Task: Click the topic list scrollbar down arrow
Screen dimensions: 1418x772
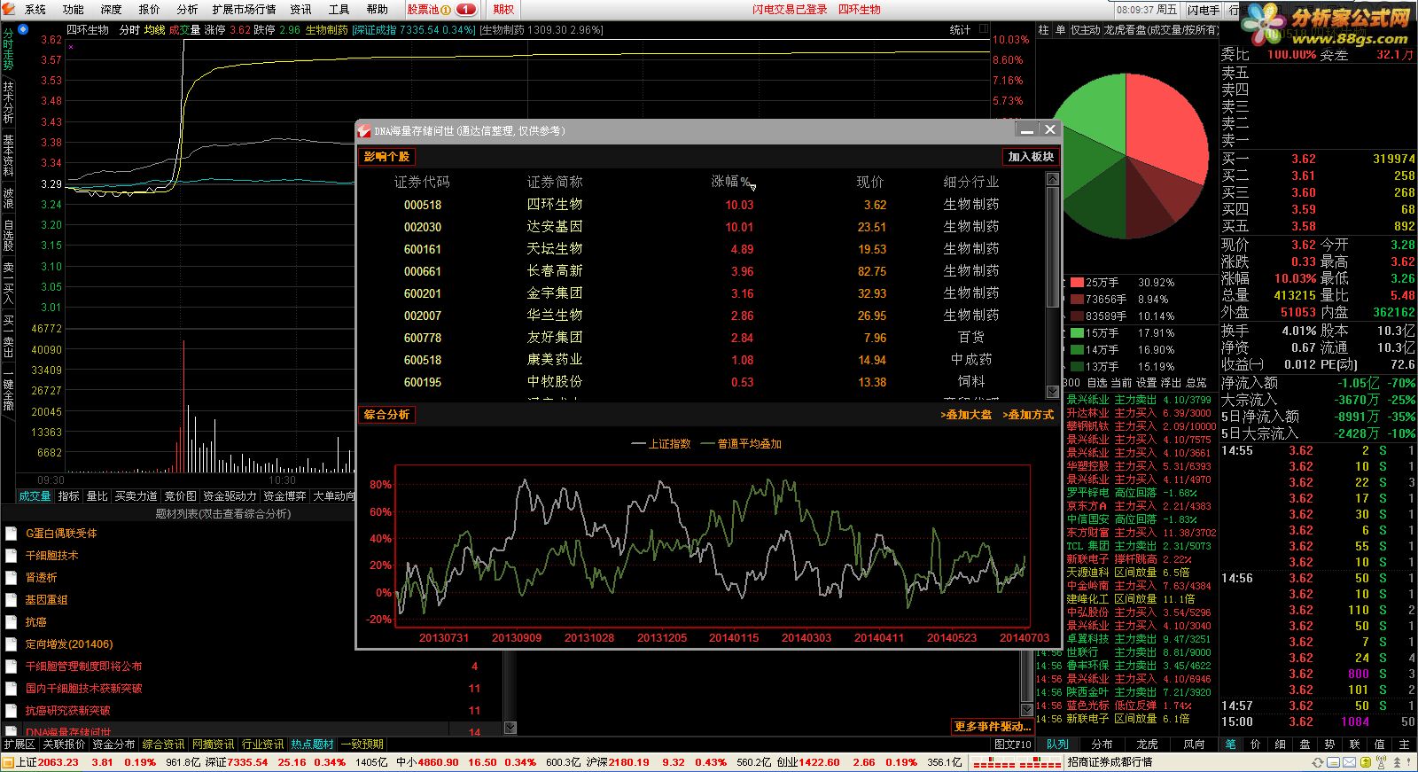Action: coord(510,728)
